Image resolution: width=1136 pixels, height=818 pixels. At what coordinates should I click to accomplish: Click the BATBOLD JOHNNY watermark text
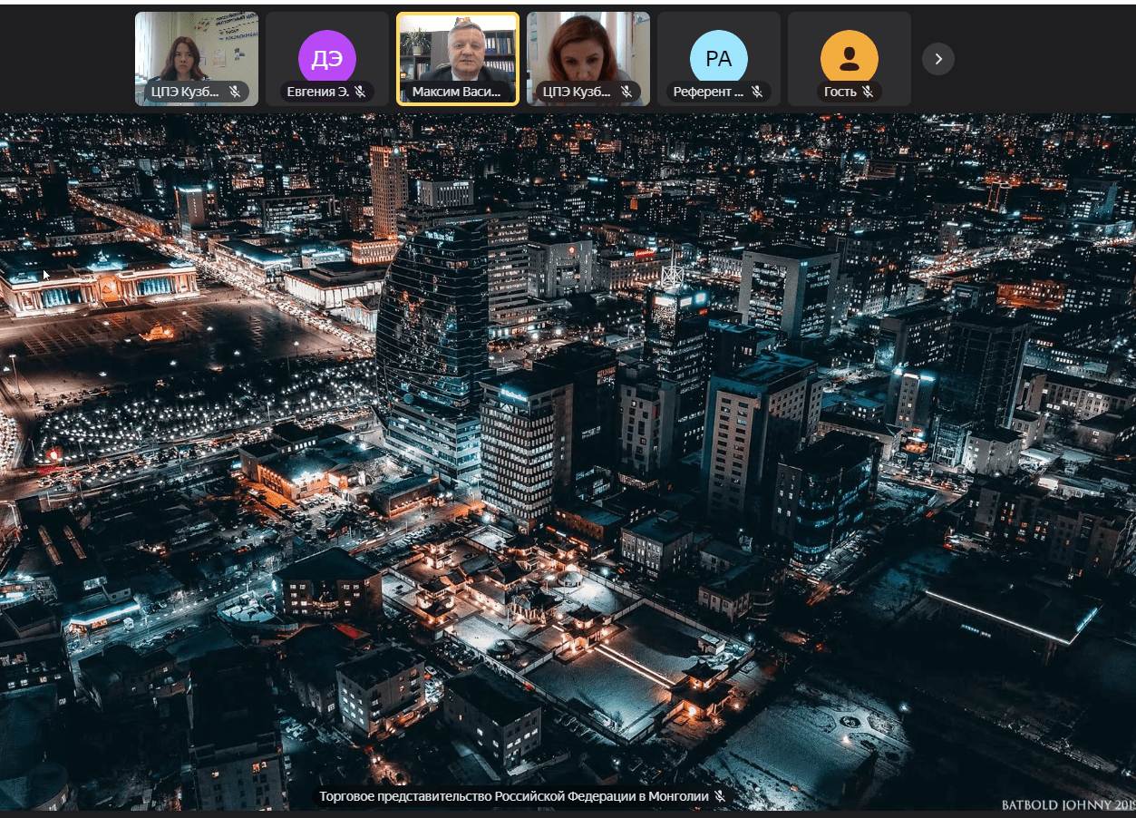pyautogui.click(x=1066, y=804)
